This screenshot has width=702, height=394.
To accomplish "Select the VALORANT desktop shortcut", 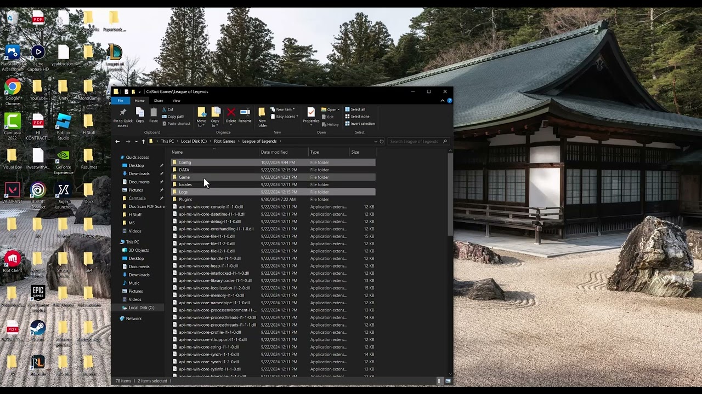I will [12, 194].
